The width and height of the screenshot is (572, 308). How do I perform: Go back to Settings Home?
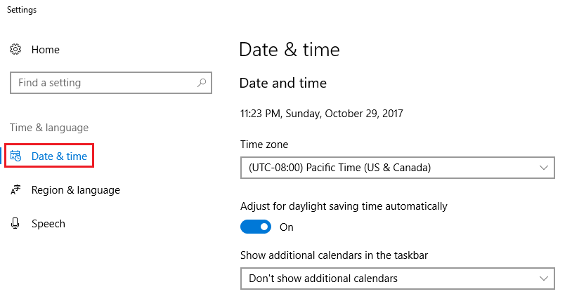tap(45, 50)
